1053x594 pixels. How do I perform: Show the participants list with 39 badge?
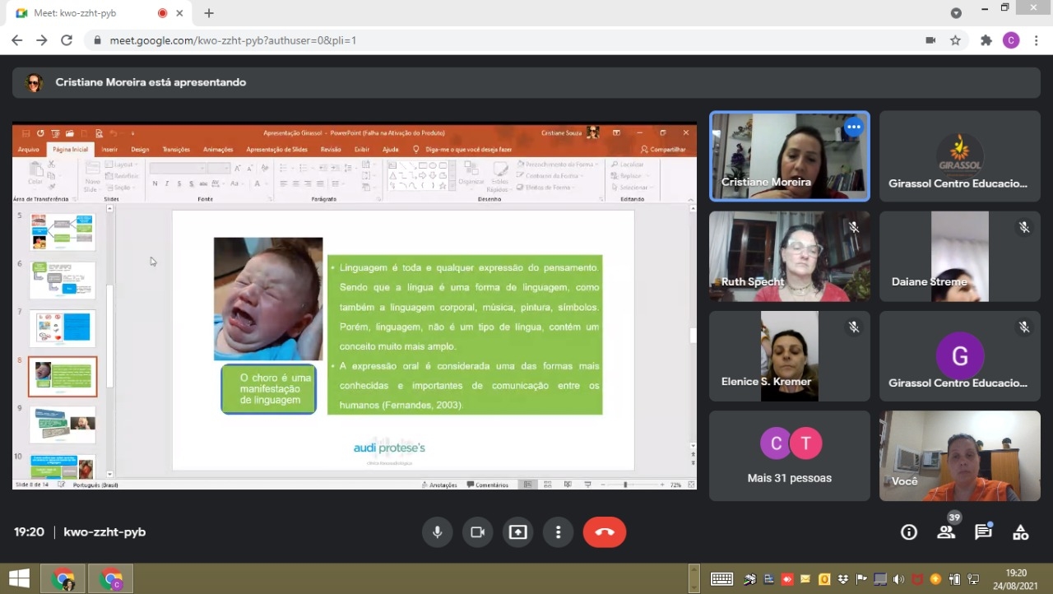[x=946, y=532]
